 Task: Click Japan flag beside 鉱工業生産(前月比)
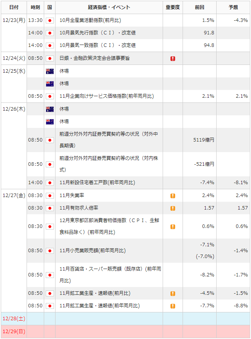point(50,293)
